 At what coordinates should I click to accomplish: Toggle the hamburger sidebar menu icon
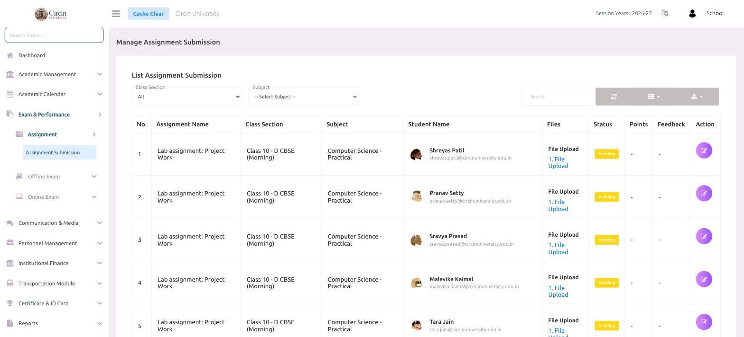pos(116,14)
